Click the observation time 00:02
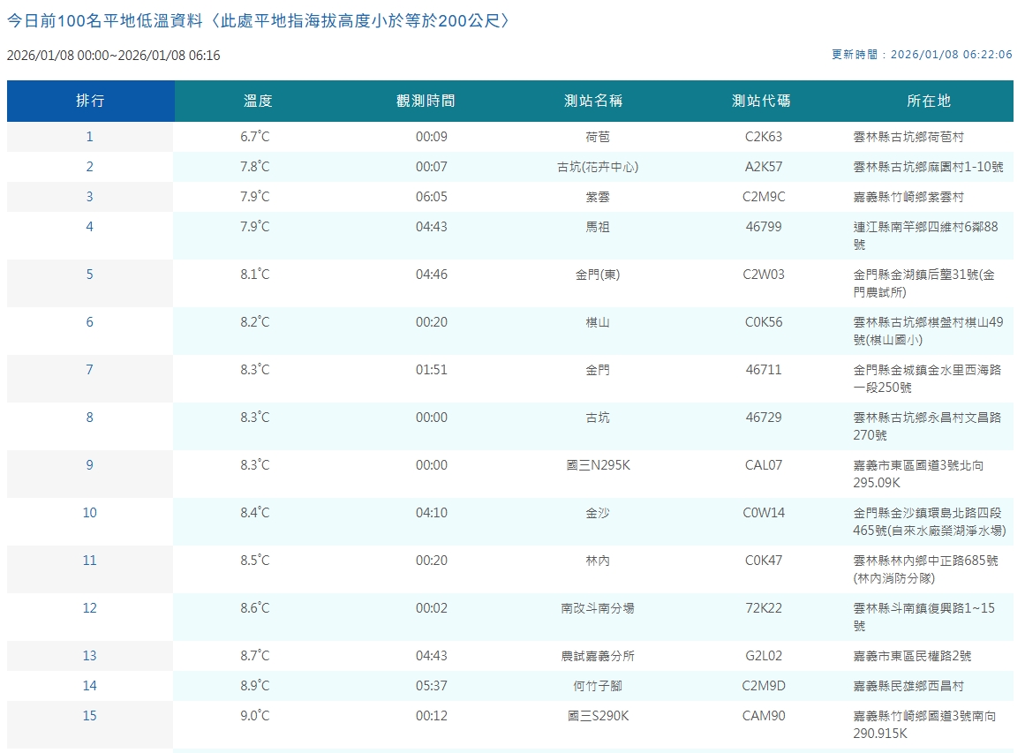1025x753 pixels. pyautogui.click(x=432, y=608)
